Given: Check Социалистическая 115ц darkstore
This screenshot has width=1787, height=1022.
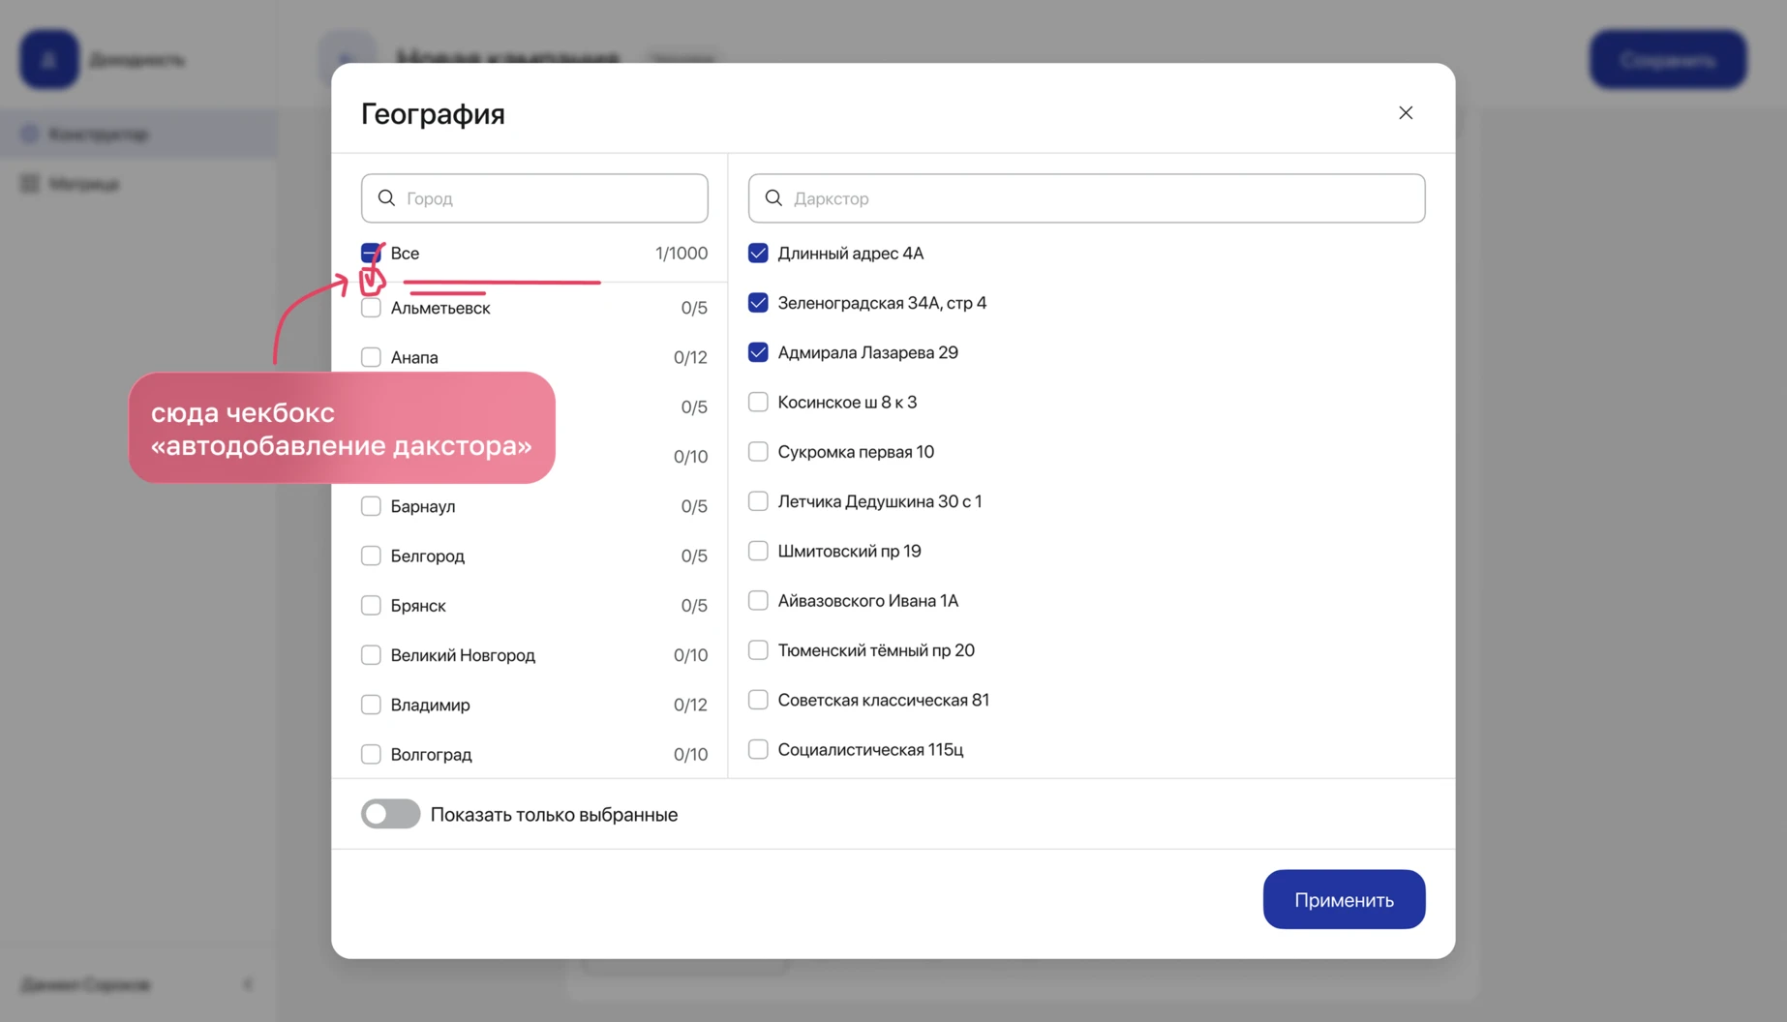Looking at the screenshot, I should (x=758, y=749).
